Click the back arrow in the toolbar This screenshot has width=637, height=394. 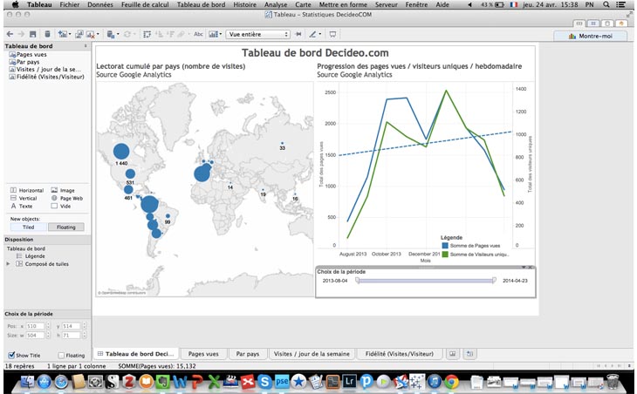(x=10, y=35)
